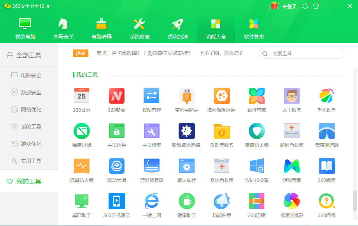Click the vertical scrollbar thumb
This screenshot has width=358, height=226.
pos(355,201)
